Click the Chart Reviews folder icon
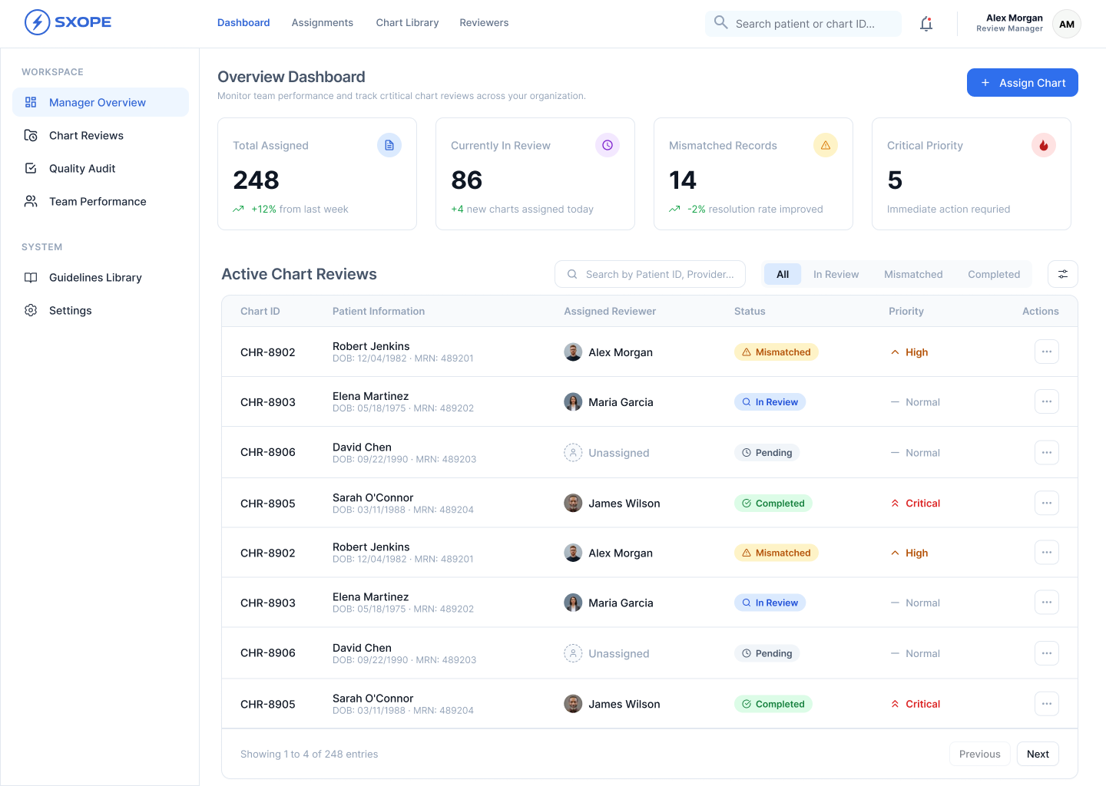The height and width of the screenshot is (786, 1106). coord(31,135)
